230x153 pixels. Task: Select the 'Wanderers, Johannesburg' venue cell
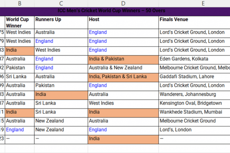pos(194,95)
